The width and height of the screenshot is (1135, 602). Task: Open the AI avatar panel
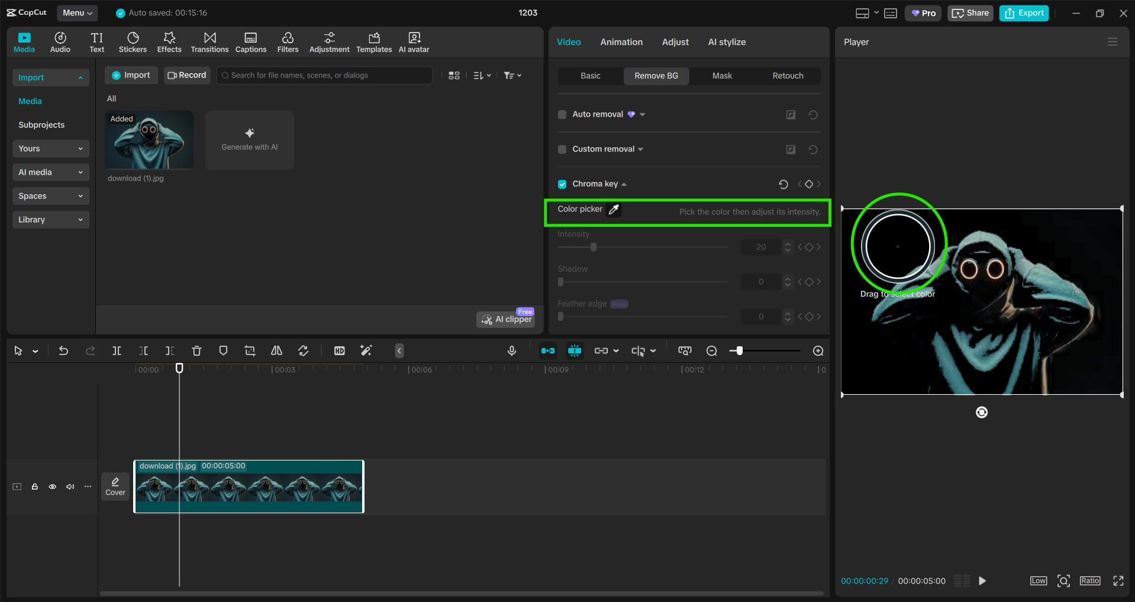click(x=414, y=43)
